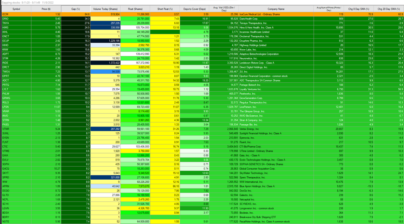Click the OCUP symbol cell
This screenshot has width=404, height=224.
tap(16, 40)
